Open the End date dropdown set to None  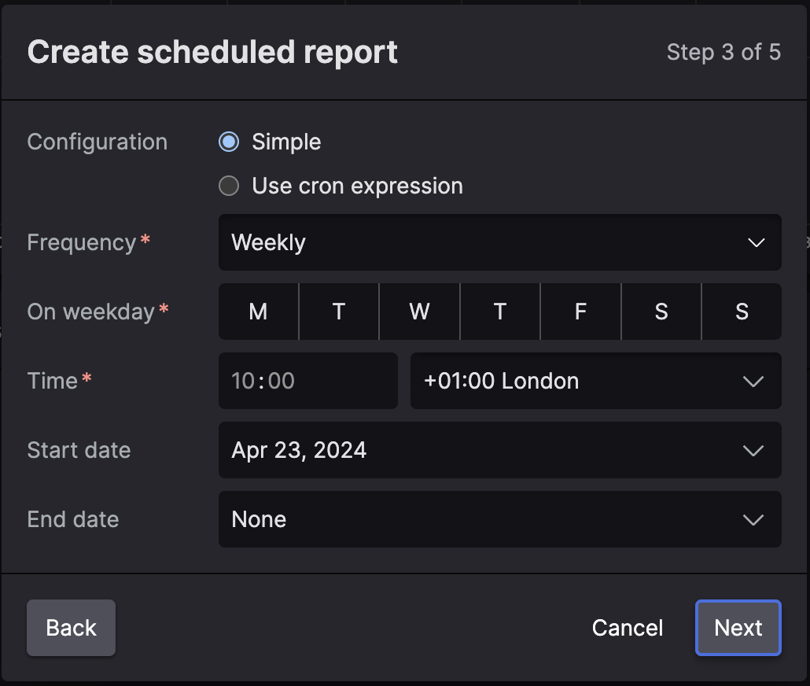coord(488,519)
